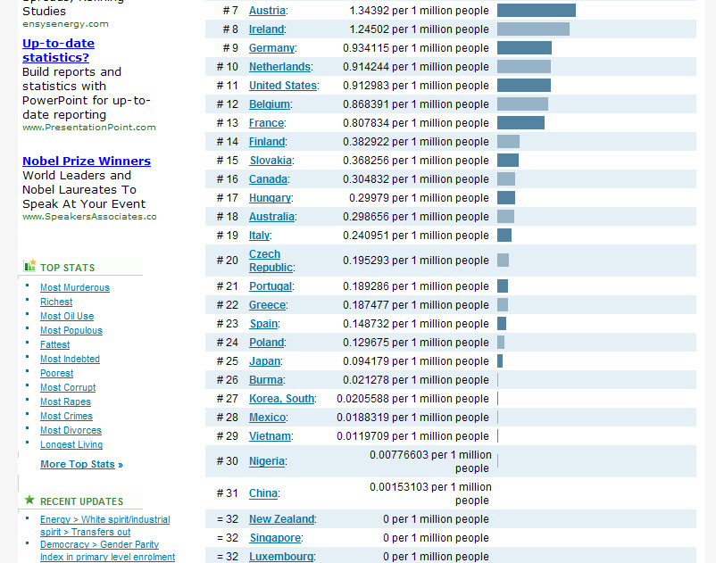
Task: Open the Germany country link
Action: click(271, 48)
